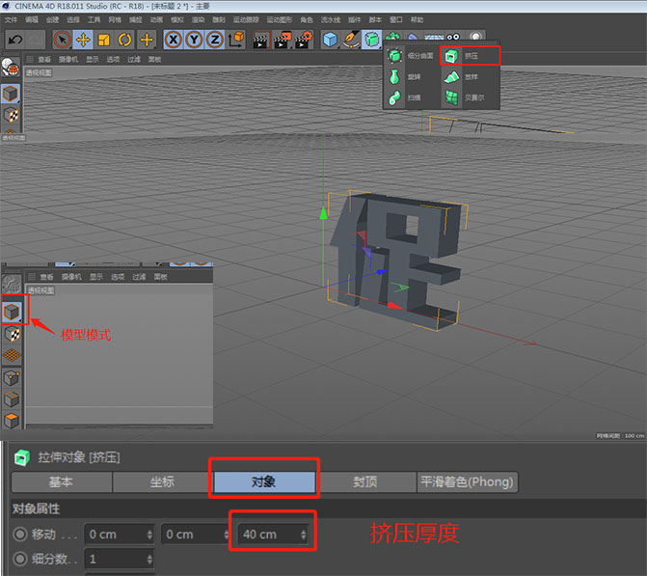Click the stepper arrows on the 40 cm field
Viewport: 647px width, 576px height.
pyautogui.click(x=304, y=535)
